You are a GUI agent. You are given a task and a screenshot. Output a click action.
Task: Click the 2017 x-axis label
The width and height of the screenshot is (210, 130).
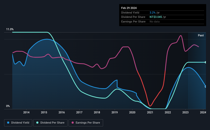tap(79, 112)
